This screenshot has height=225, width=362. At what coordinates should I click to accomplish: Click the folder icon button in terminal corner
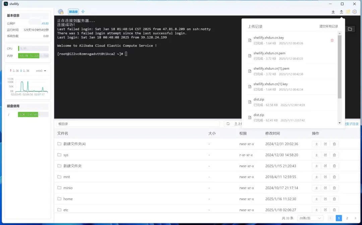point(350,29)
